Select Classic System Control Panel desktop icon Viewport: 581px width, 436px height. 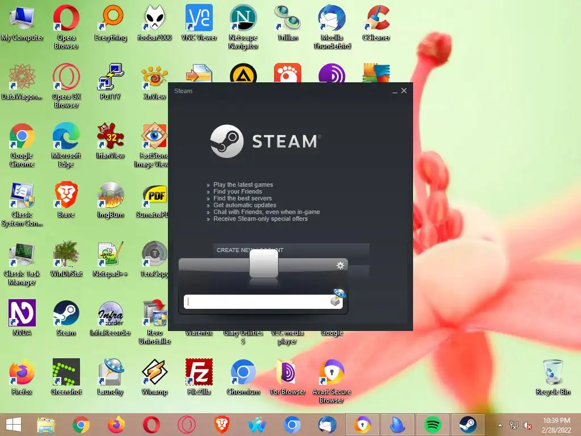pos(22,204)
